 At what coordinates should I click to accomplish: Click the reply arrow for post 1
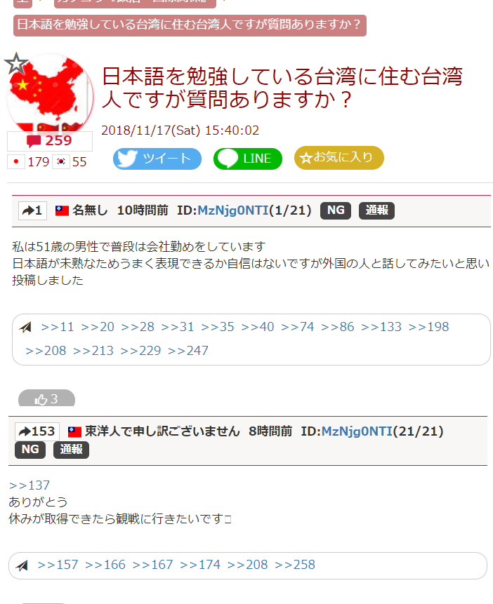[x=32, y=210]
